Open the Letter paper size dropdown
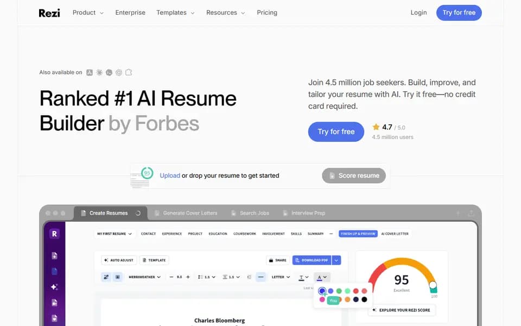521x326 pixels. 281,277
